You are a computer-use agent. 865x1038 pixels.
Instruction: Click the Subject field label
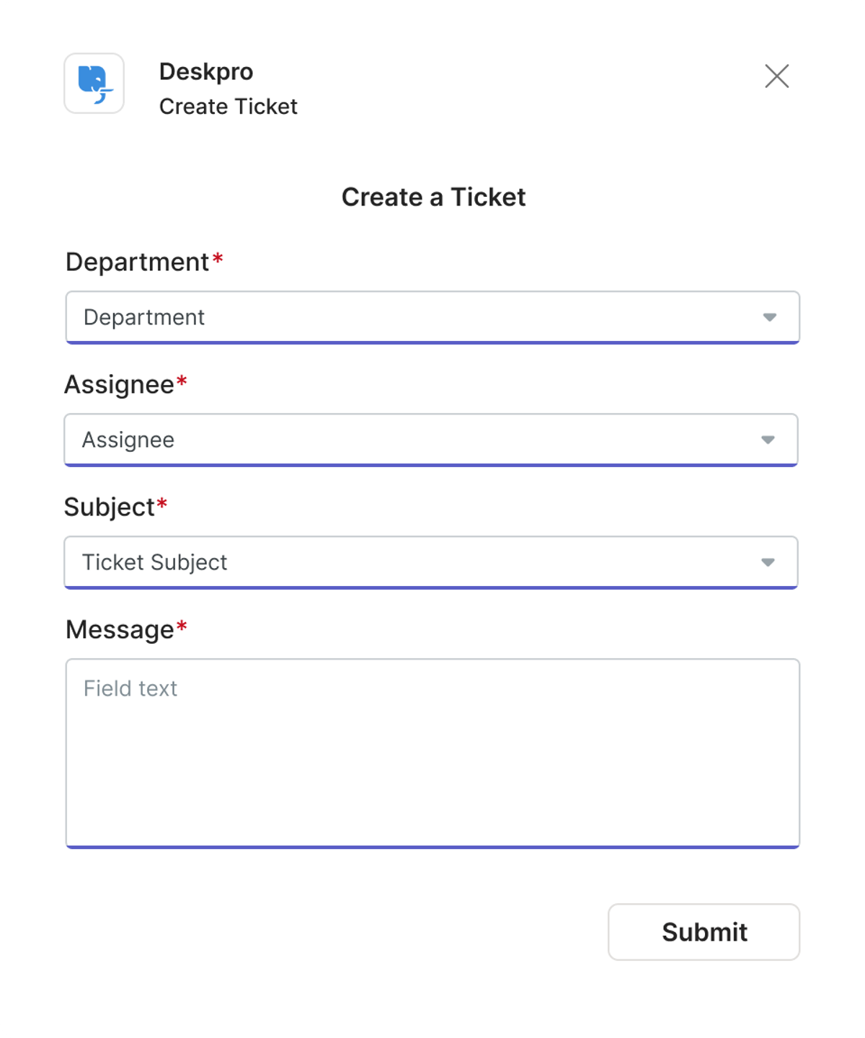pos(110,507)
